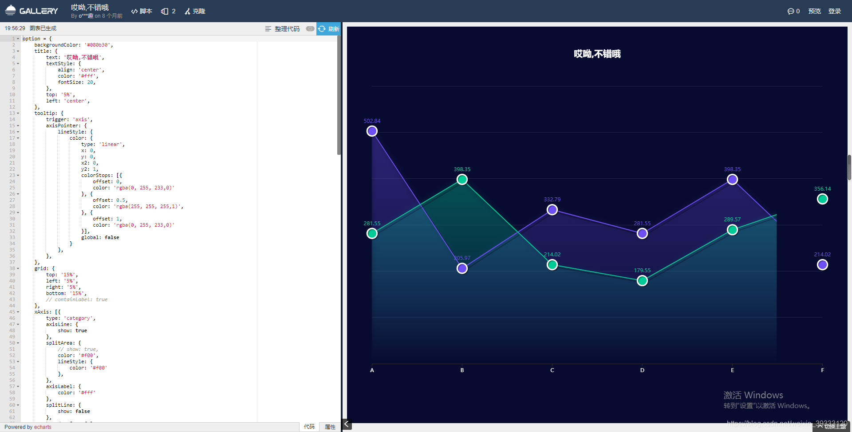Click the timestamp 19:56:29

click(x=15, y=28)
